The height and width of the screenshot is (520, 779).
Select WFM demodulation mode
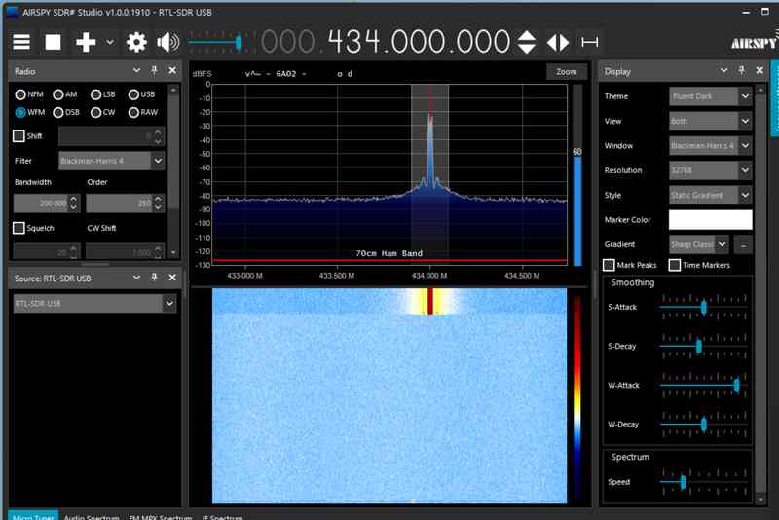coord(30,112)
